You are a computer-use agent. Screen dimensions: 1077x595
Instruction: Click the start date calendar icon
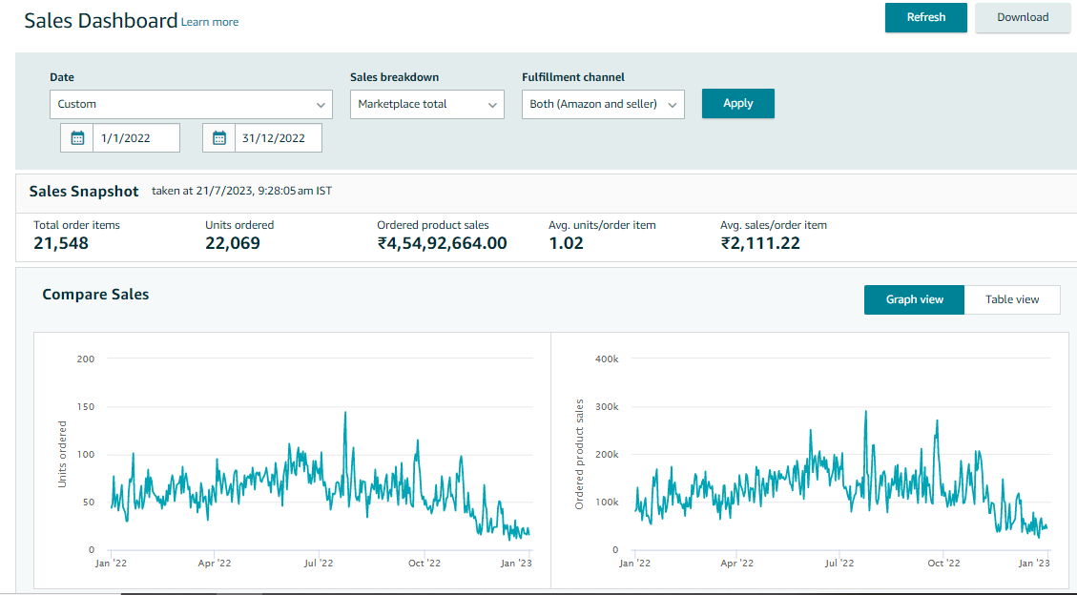[77, 138]
